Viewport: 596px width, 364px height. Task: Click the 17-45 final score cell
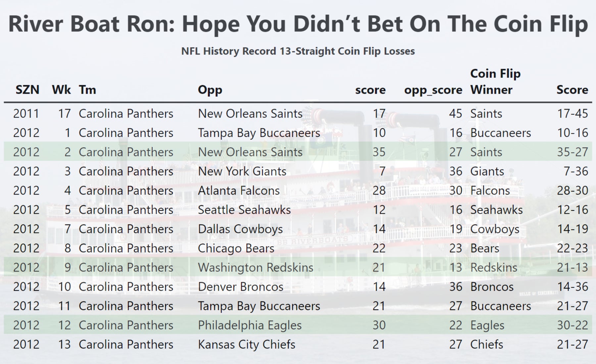[x=572, y=114]
